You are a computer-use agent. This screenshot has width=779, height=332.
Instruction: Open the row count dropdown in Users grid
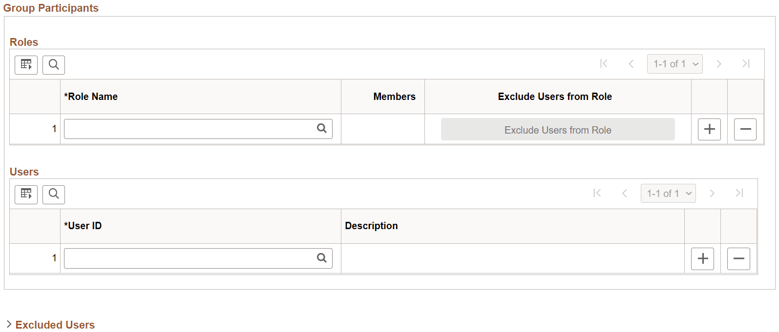point(668,193)
